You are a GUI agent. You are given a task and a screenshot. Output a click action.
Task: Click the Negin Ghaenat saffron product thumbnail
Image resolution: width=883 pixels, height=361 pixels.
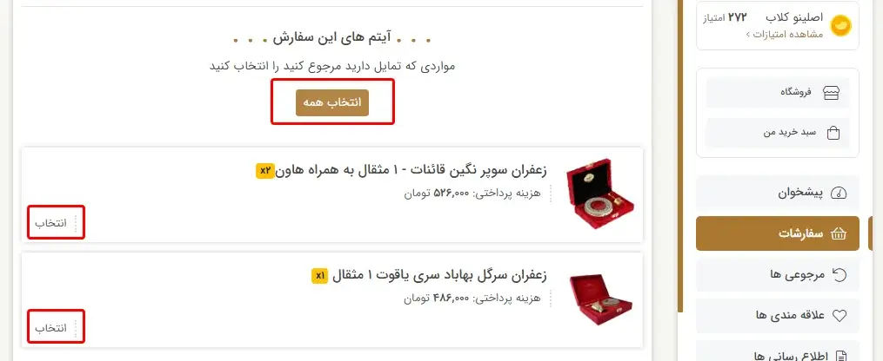coord(599,194)
